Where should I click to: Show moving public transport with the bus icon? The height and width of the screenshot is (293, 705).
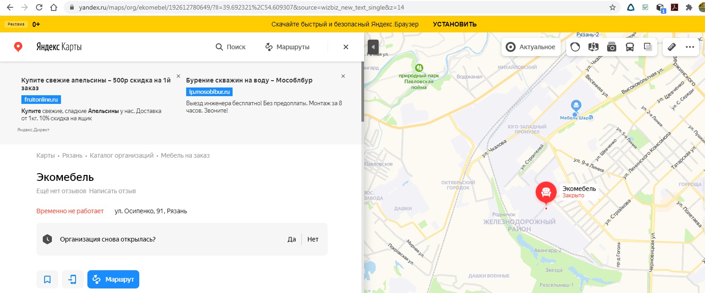coord(630,47)
